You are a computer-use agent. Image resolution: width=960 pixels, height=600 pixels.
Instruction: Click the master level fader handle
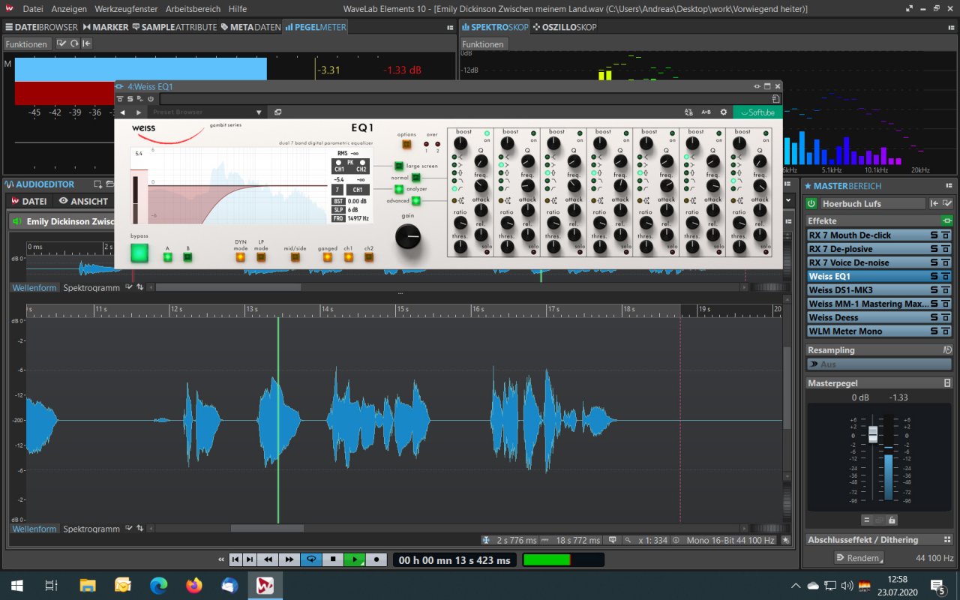coord(872,434)
